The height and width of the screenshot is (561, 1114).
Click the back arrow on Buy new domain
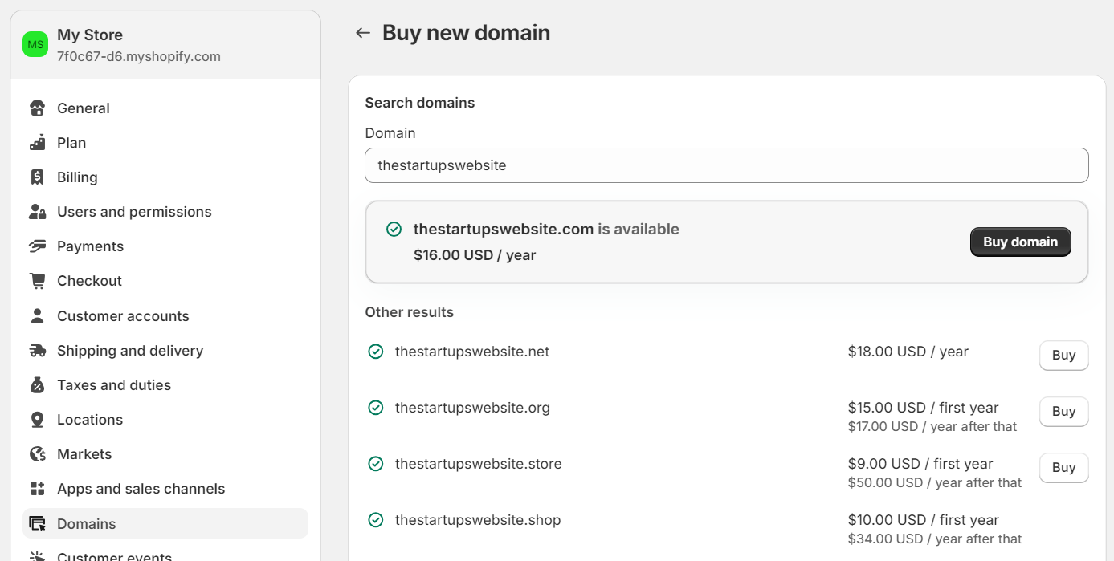pyautogui.click(x=362, y=32)
